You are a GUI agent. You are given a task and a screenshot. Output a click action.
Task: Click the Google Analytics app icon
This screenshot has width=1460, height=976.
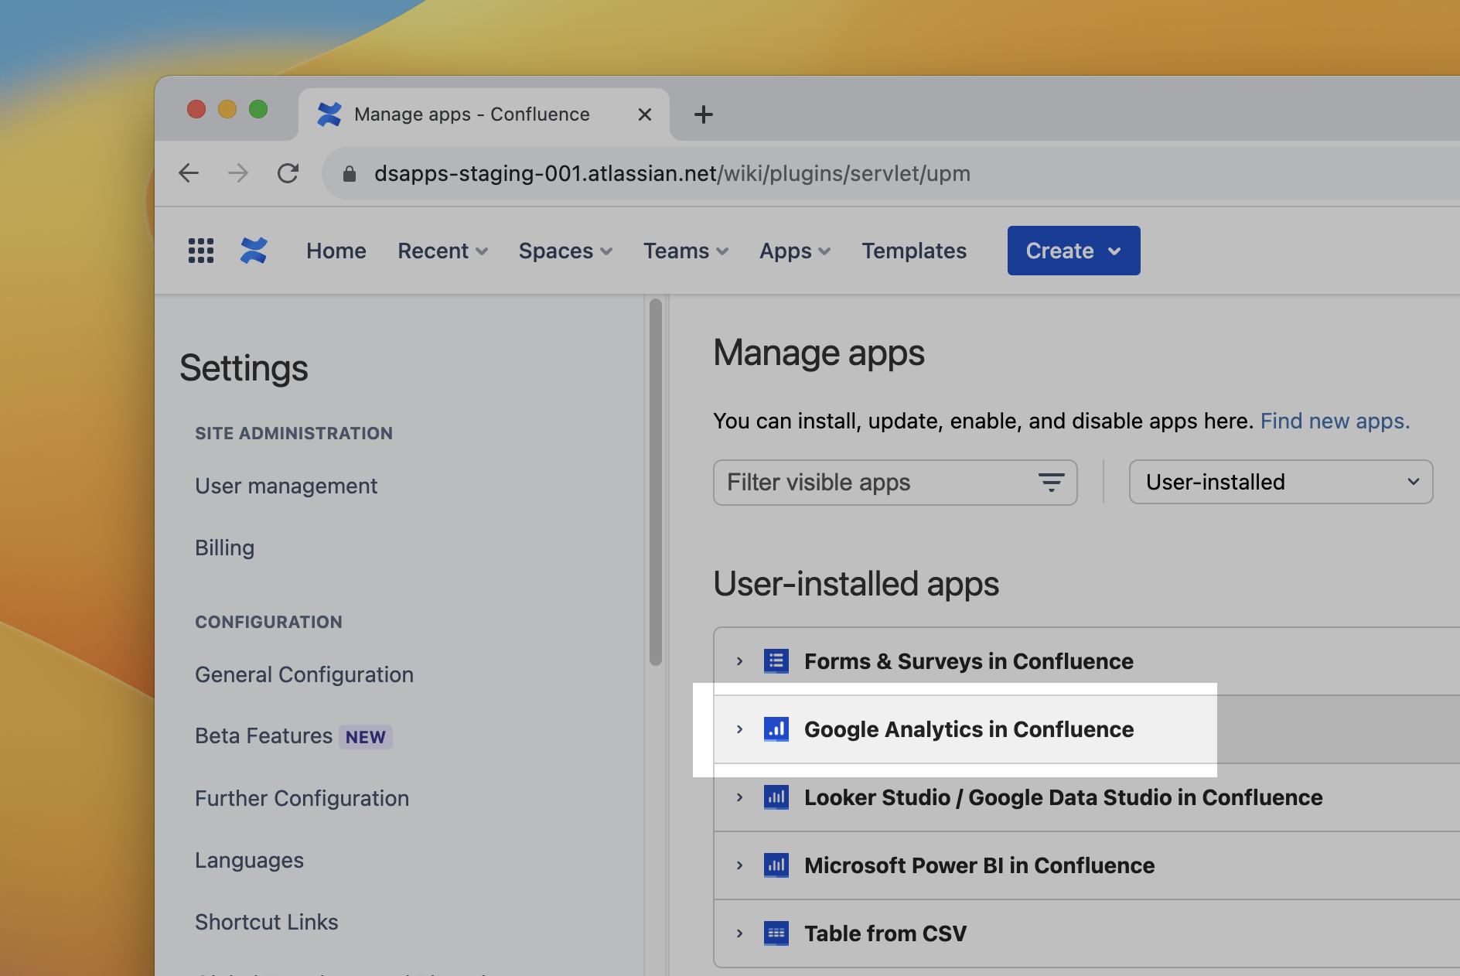point(776,729)
